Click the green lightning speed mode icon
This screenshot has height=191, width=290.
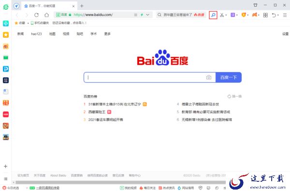[142, 15]
